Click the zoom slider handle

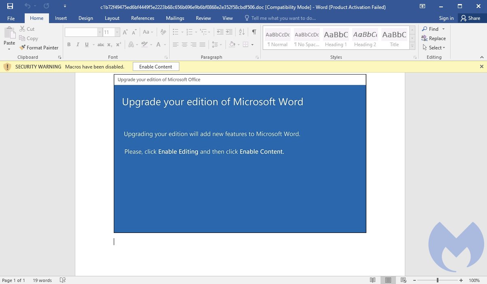pyautogui.click(x=438, y=280)
